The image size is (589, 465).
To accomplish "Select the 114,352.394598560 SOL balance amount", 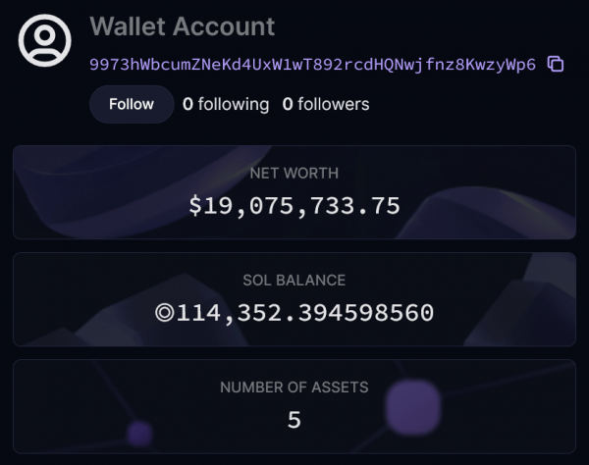I will pos(304,314).
